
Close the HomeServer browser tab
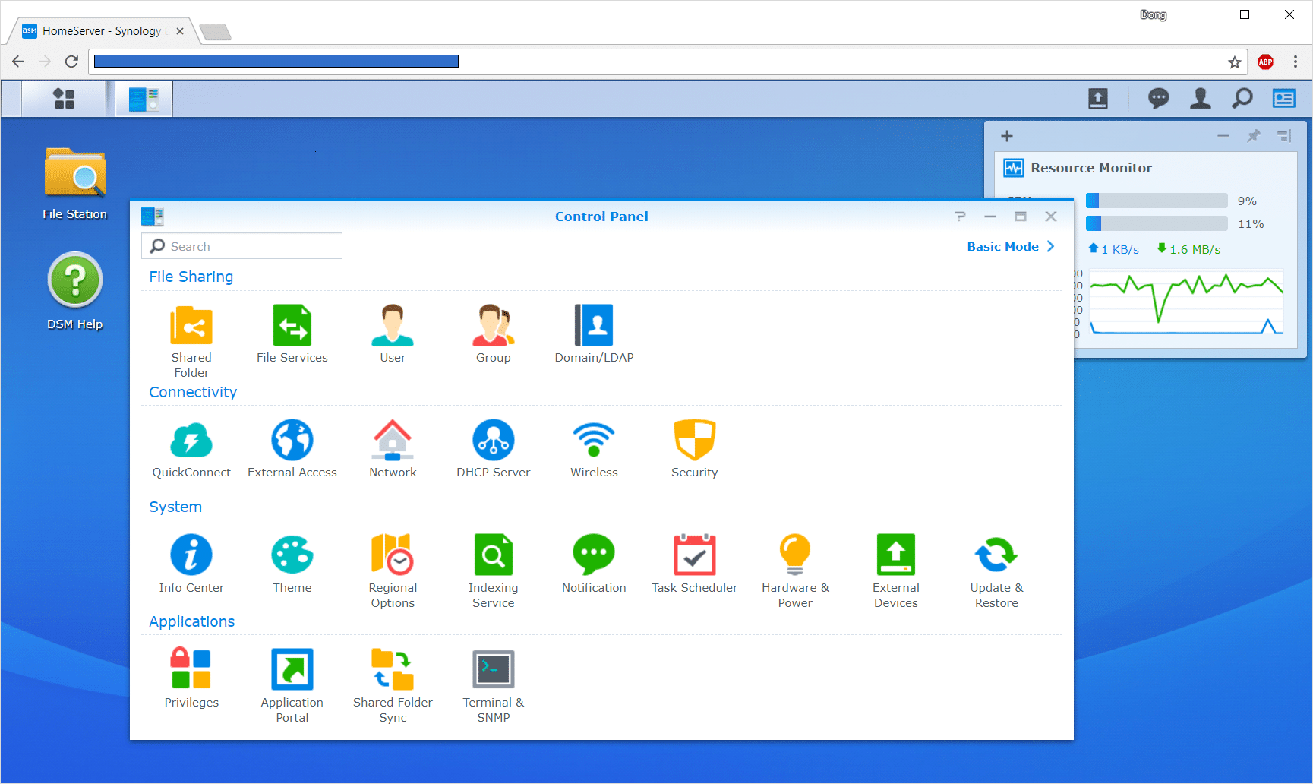(x=180, y=31)
